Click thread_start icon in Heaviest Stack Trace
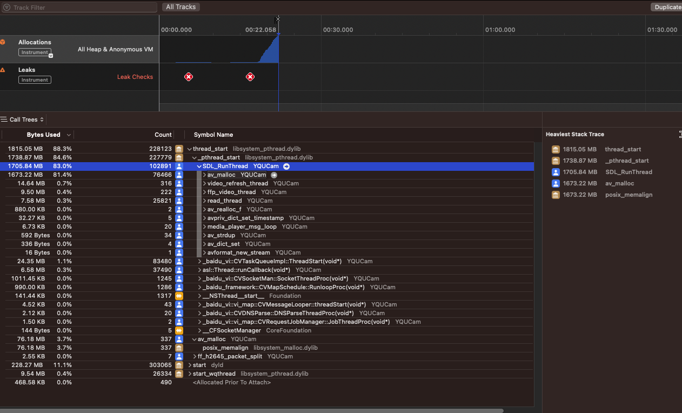Screen dimensions: 682x413 556,149
